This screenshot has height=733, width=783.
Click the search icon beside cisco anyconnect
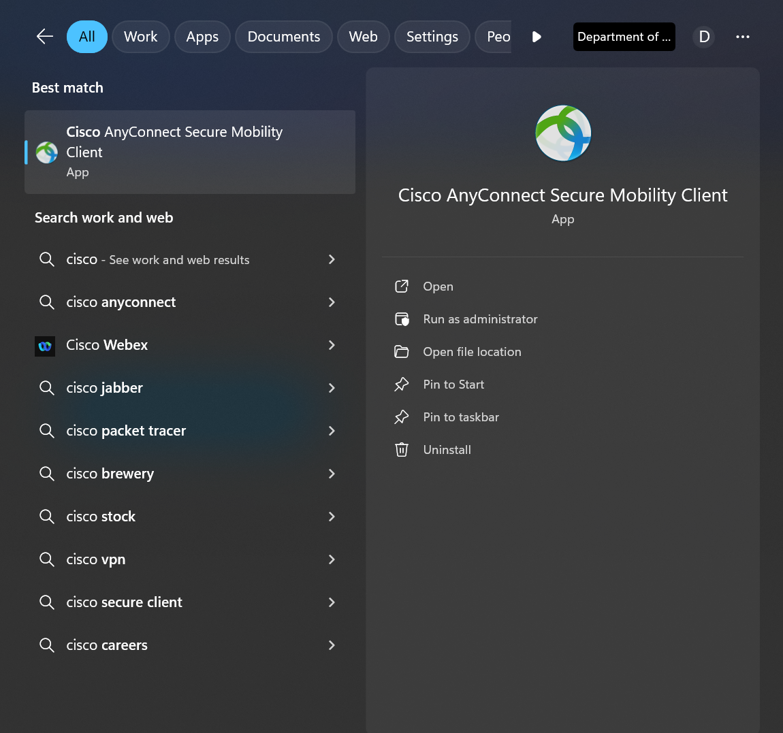46,302
